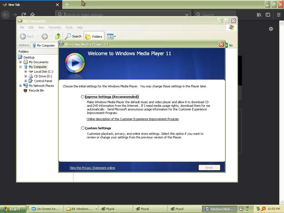Click the browser forward arrow button

[x=15, y=15]
